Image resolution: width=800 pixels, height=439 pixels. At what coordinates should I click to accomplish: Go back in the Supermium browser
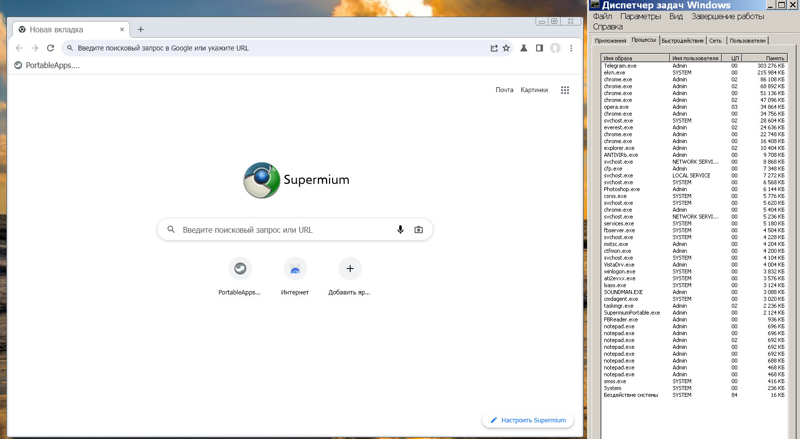19,48
